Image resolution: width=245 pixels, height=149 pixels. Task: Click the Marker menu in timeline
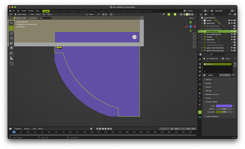[x=40, y=129]
